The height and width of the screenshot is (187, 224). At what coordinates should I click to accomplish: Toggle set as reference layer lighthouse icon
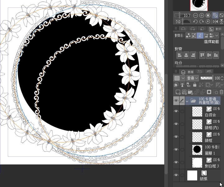pyautogui.click(x=182, y=85)
